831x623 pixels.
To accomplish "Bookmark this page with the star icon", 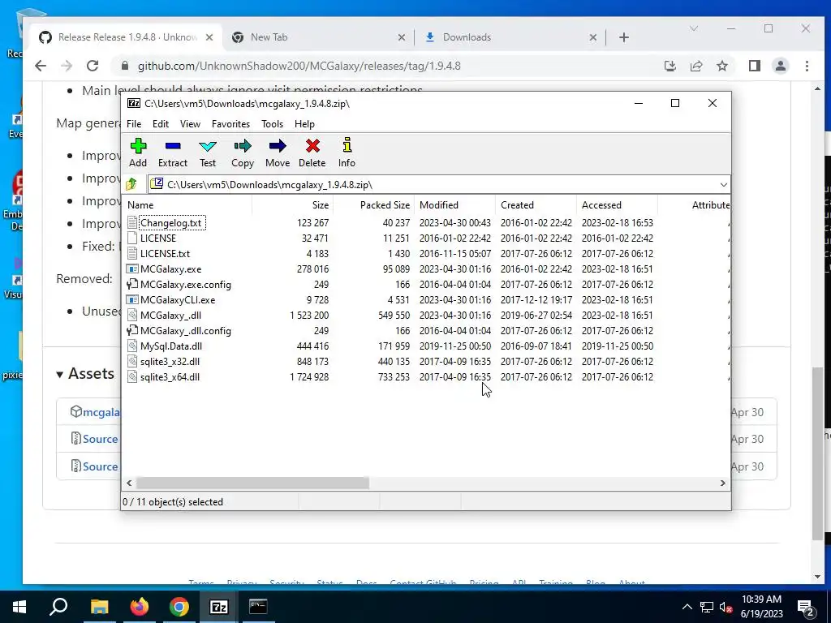I will tap(721, 66).
